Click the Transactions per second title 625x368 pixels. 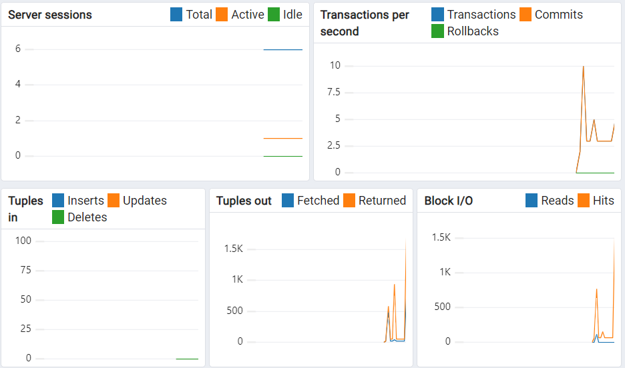(365, 23)
